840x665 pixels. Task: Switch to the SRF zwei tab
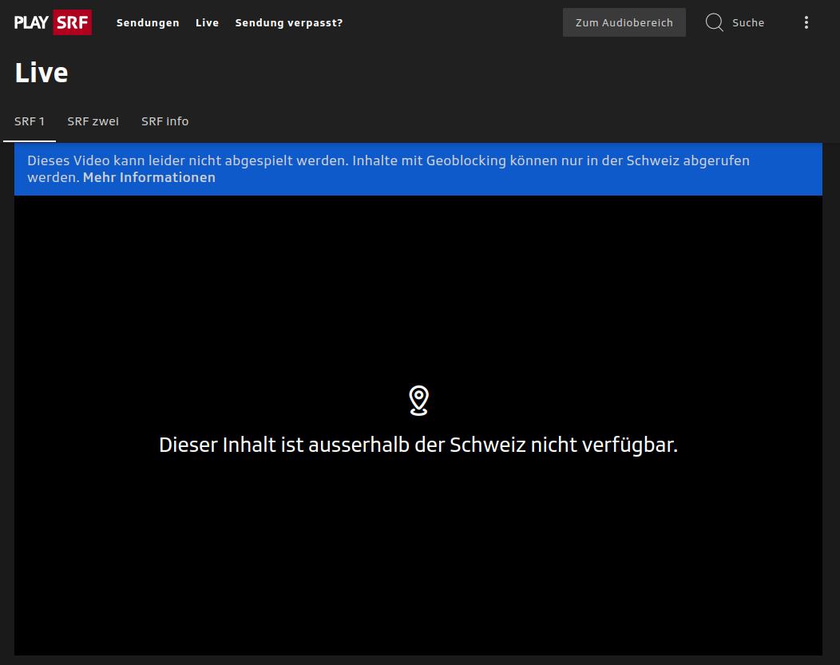tap(93, 121)
